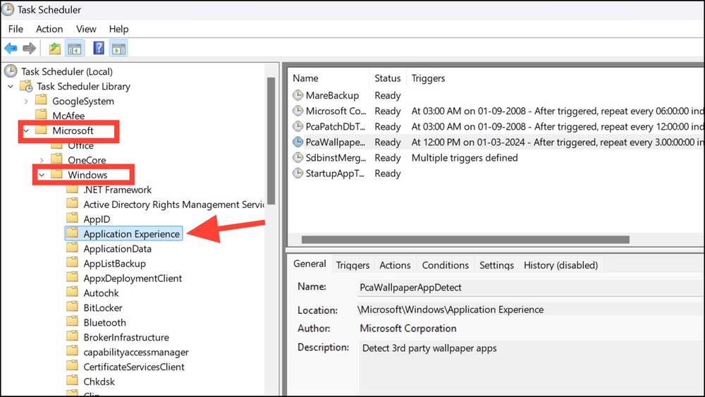Click the AppID folder icon
This screenshot has height=397, width=705.
72,219
